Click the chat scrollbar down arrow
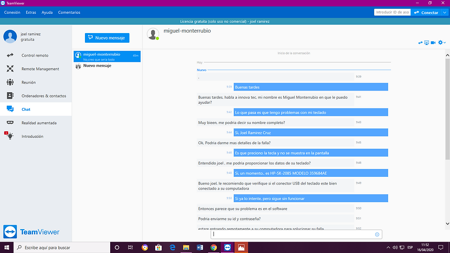Screen dimensions: 450x253 point(447,224)
